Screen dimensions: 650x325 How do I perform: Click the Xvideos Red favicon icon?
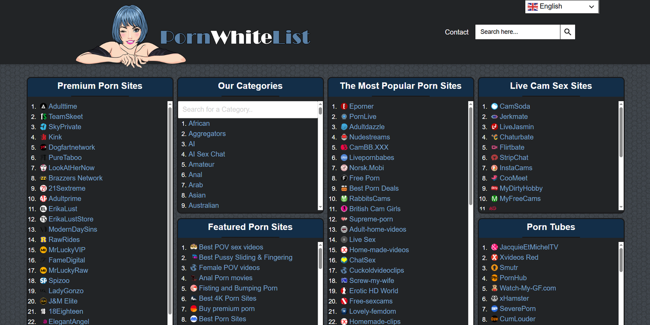point(494,257)
